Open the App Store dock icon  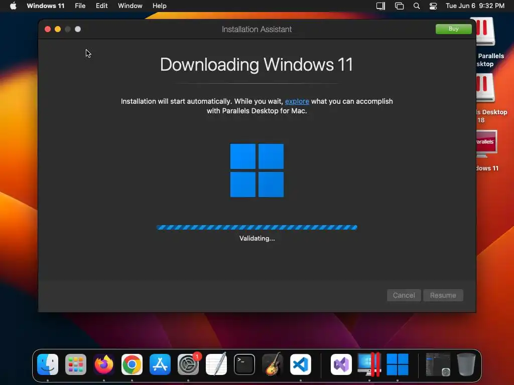[160, 364]
